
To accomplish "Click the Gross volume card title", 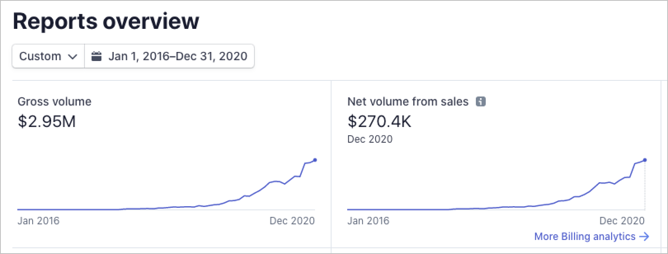I will click(x=54, y=101).
